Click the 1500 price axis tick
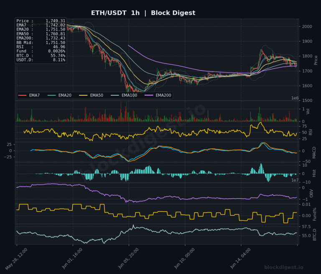This screenshot has width=321, height=274. 307,101
